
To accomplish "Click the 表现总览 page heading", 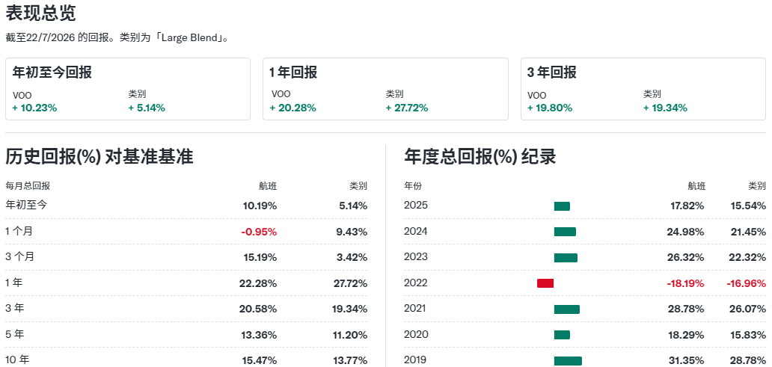I will (x=41, y=13).
